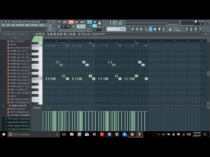The image size is (210, 157).
Task: Click the scissors audio editor icon
Action: [191, 29]
